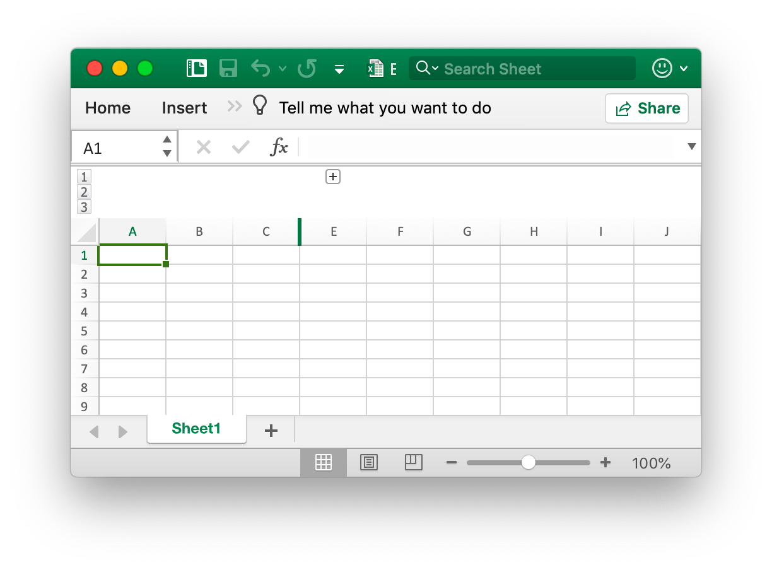The image size is (772, 570).
Task: Select column H header
Action: click(x=534, y=231)
